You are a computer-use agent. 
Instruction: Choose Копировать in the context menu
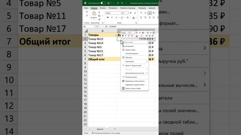135,46
